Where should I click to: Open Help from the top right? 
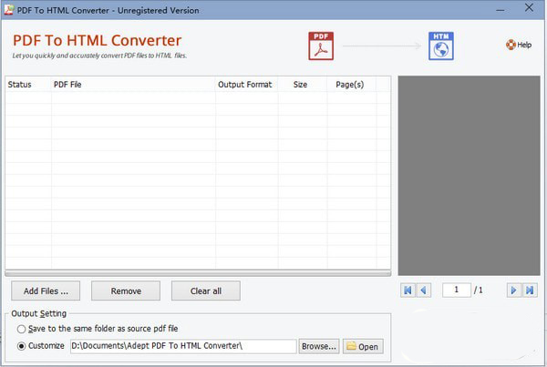[518, 45]
